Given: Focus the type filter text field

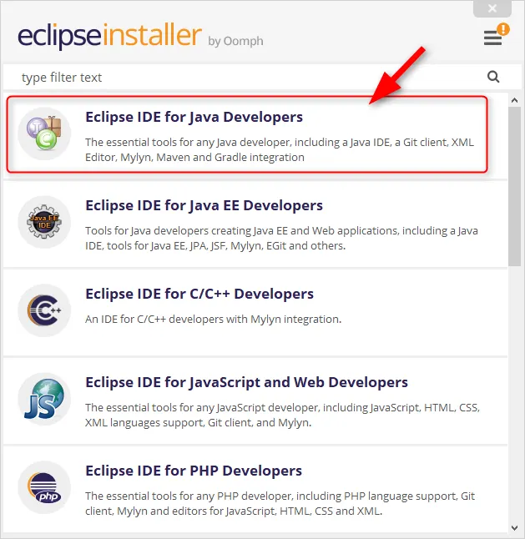Looking at the screenshot, I should [x=242, y=78].
